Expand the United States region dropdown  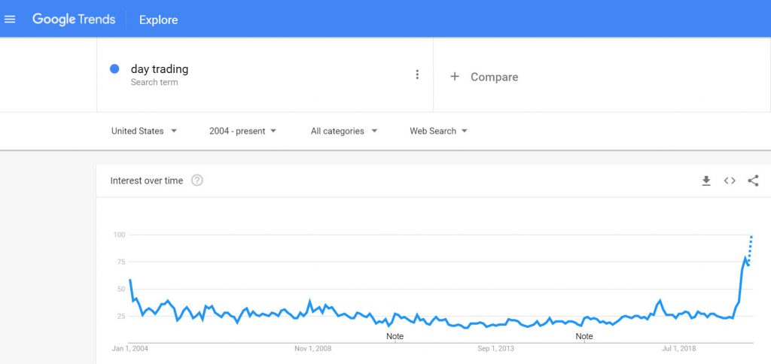click(x=144, y=131)
